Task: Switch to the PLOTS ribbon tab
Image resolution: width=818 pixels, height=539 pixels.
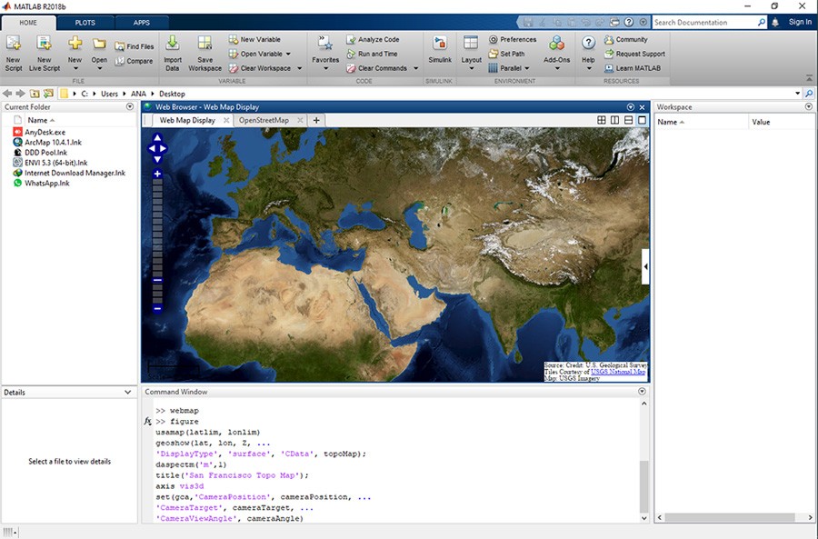Action: pos(85,22)
